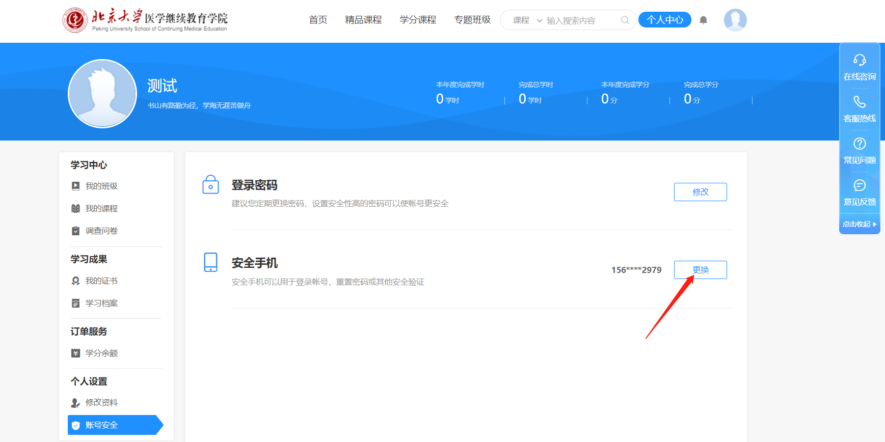Viewport: 885px width, 442px height.
Task: Go to 首页 in navigation
Action: 318,20
